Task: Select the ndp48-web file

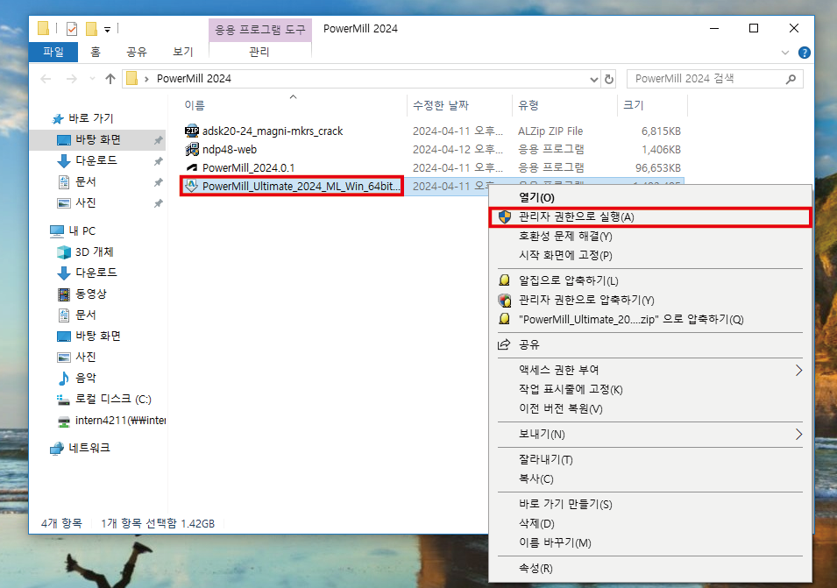Action: (230, 150)
